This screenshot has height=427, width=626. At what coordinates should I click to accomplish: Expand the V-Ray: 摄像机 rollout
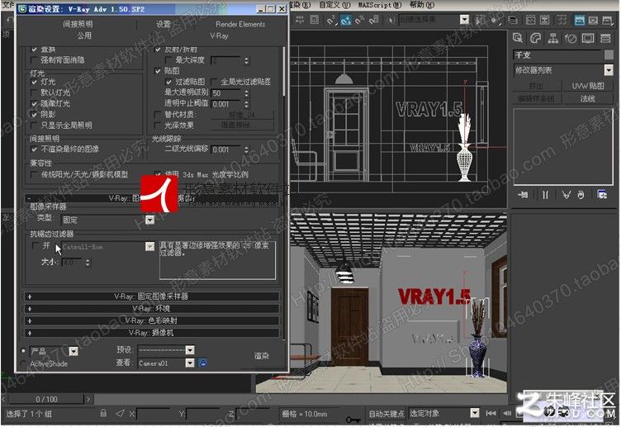pyautogui.click(x=151, y=332)
